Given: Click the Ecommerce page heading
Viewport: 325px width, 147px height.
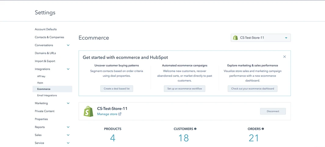Looking at the screenshot, I should tap(94, 38).
